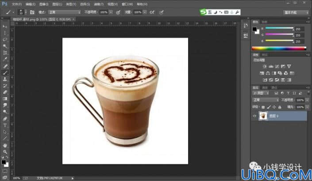Toggle lock position in Layers panel

click(x=274, y=107)
